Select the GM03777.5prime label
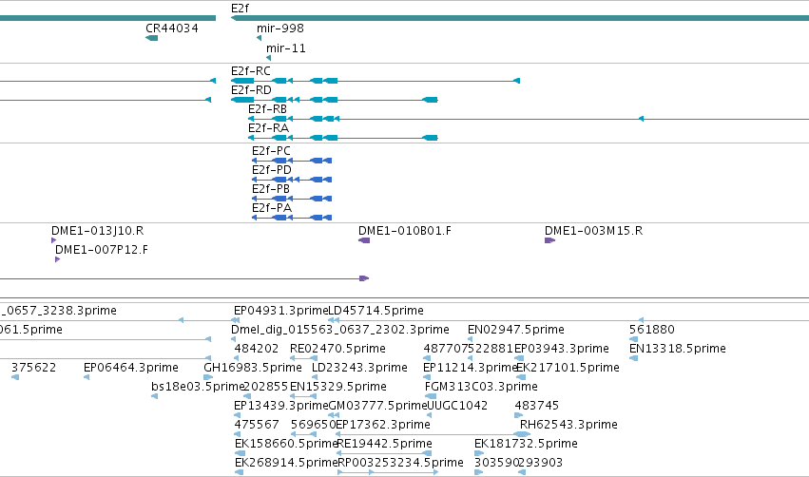Viewport: 809px width, 477px height. (377, 407)
